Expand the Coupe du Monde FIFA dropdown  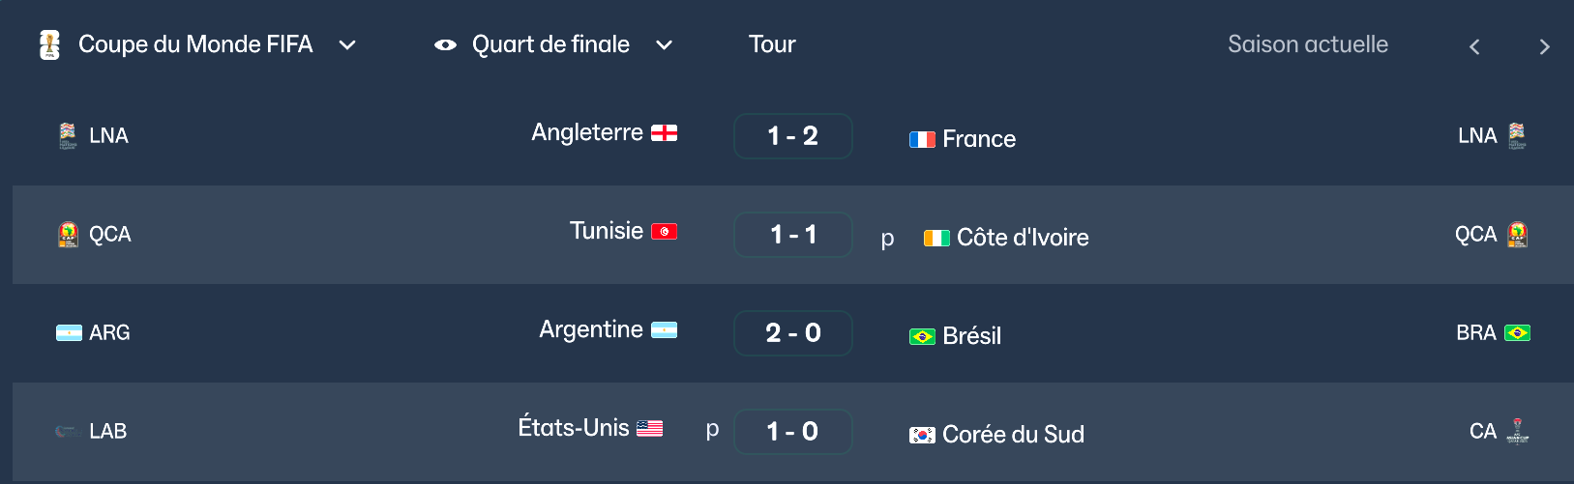pyautogui.click(x=347, y=45)
